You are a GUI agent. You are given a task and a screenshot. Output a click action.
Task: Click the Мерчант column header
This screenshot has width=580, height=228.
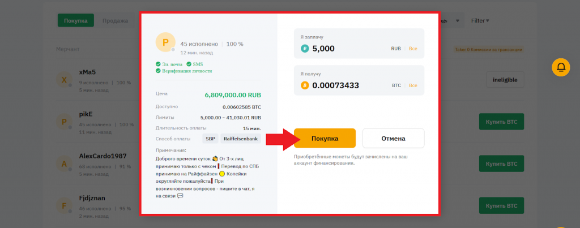click(x=68, y=49)
